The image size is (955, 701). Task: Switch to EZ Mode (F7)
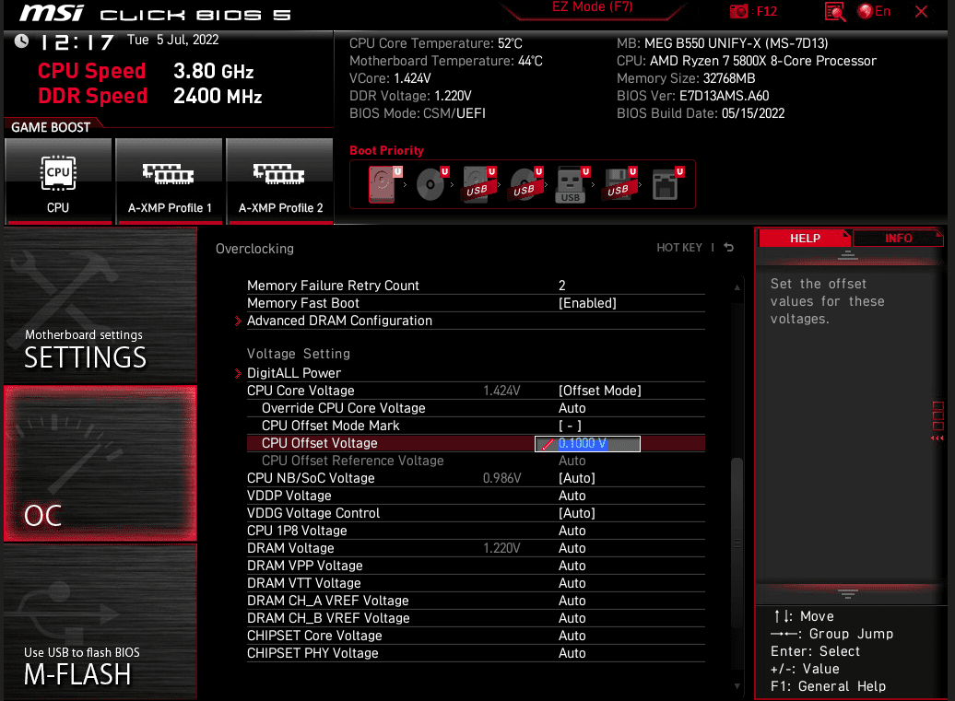click(x=592, y=7)
